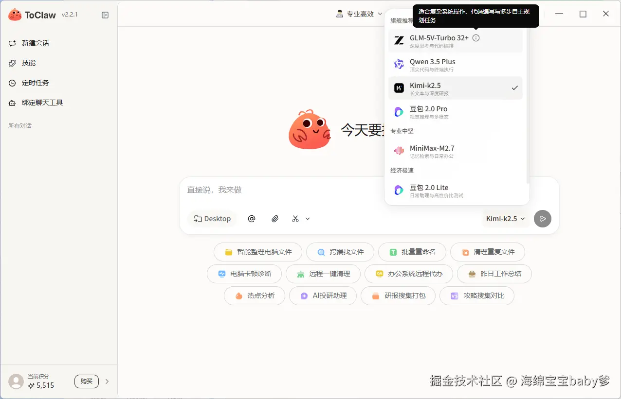Viewport: 621px width, 399px height.
Task: Open the Kimi-k2.5 model selector dropdown
Action: [x=506, y=219]
